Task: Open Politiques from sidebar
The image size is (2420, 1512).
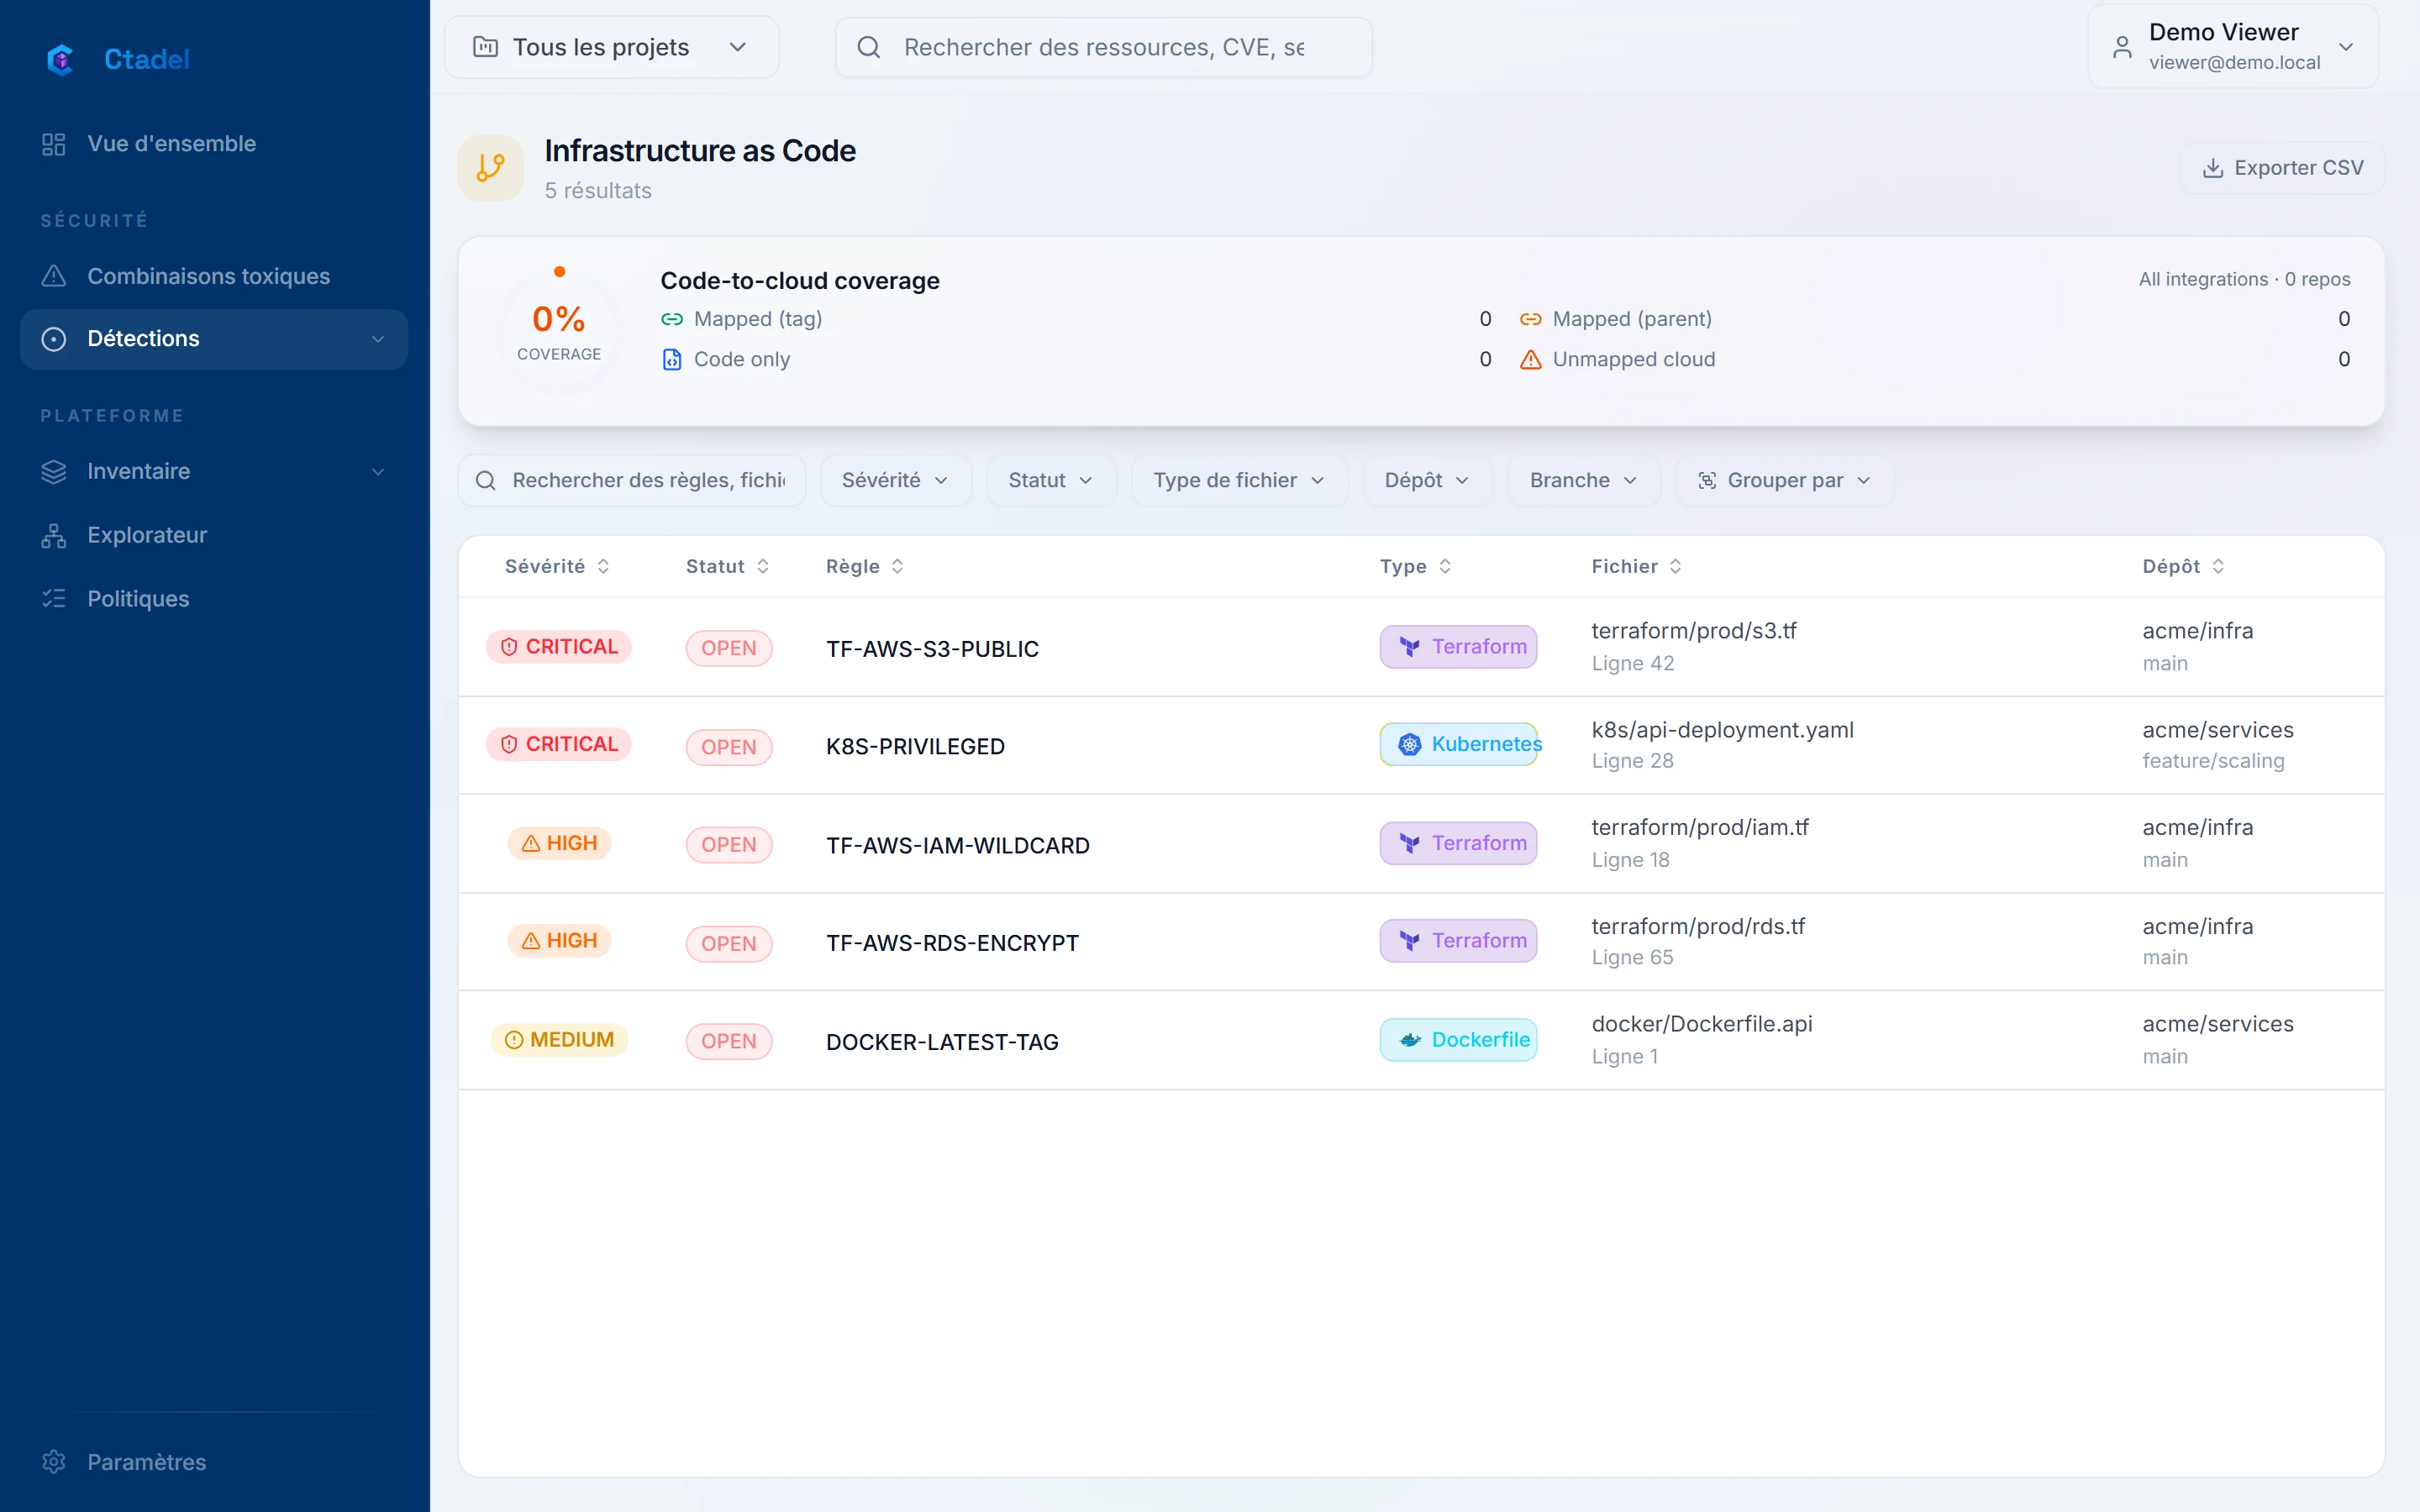Action: 214,599
